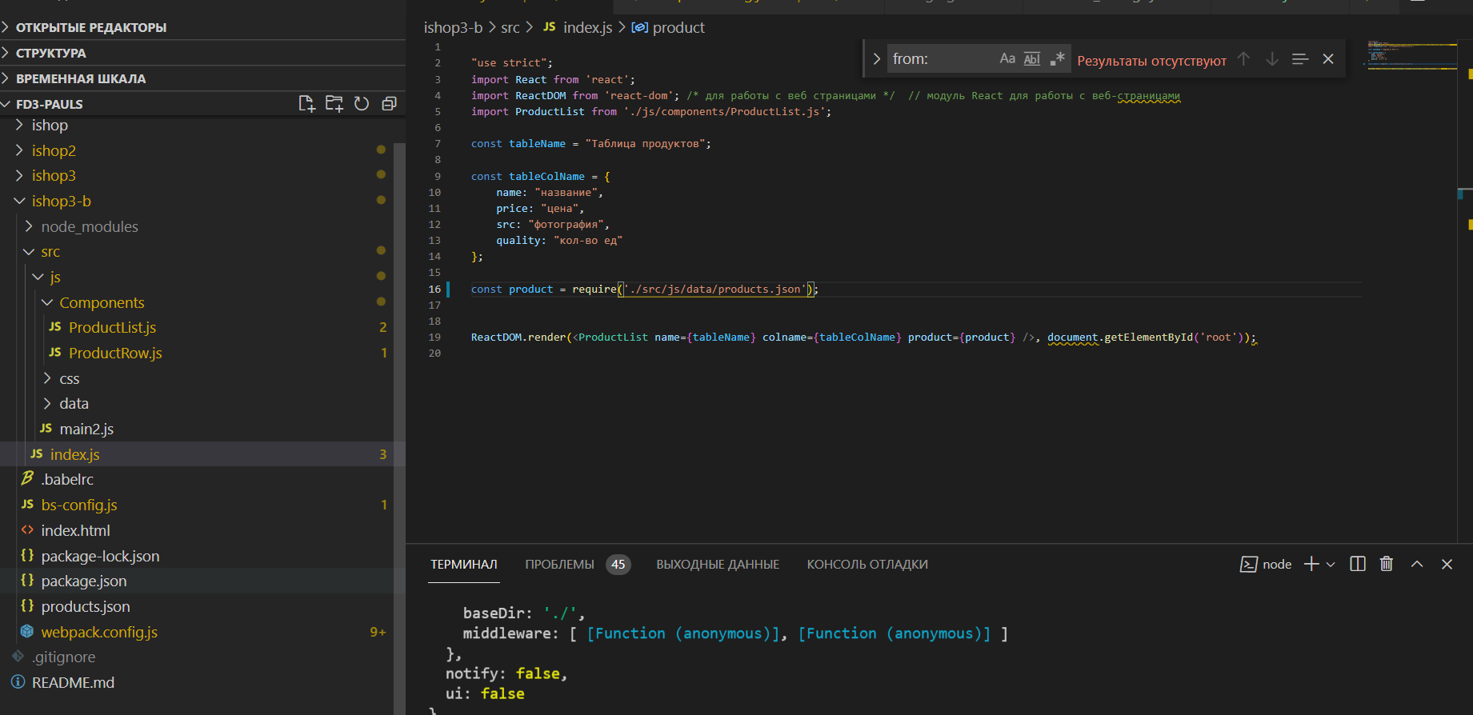Expand the СТРУКТУРА section
Screen dimensions: 1473x715
coord(202,53)
